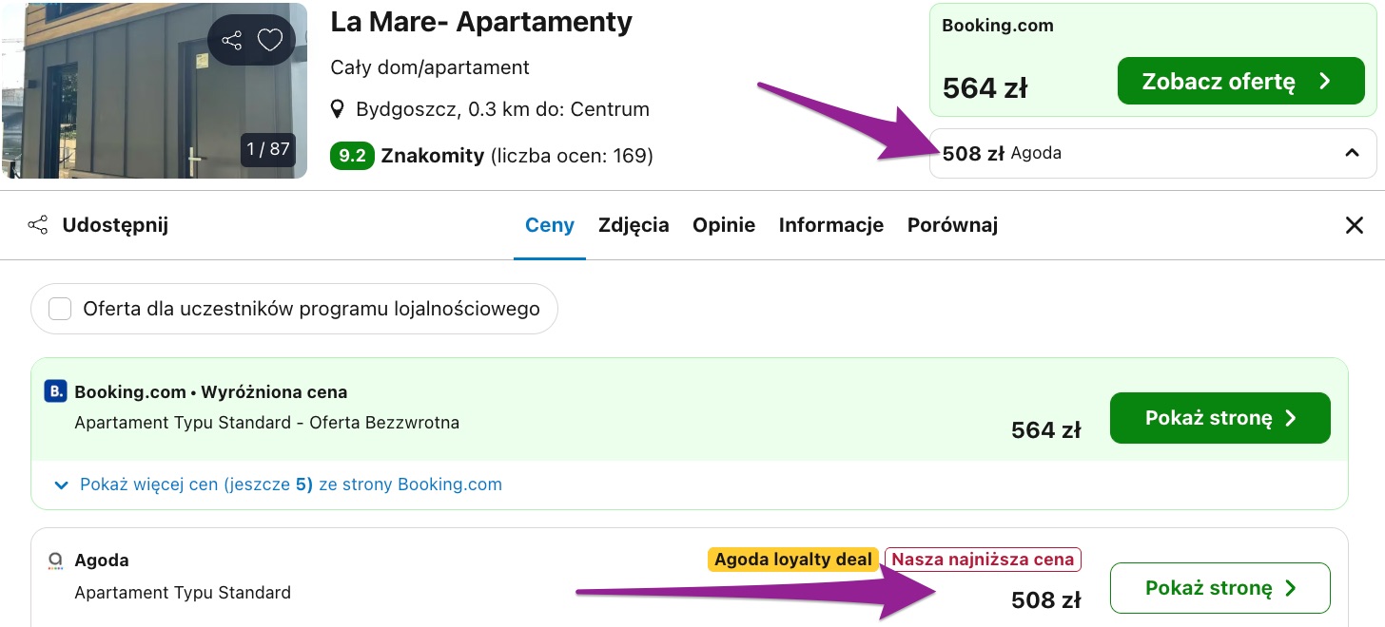Switch to the Zdjęcia tab
The image size is (1385, 627).
634,224
